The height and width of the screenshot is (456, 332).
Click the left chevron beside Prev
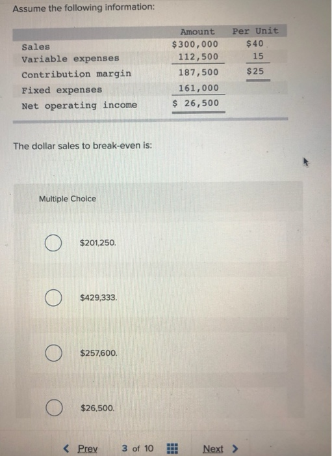tap(66, 448)
